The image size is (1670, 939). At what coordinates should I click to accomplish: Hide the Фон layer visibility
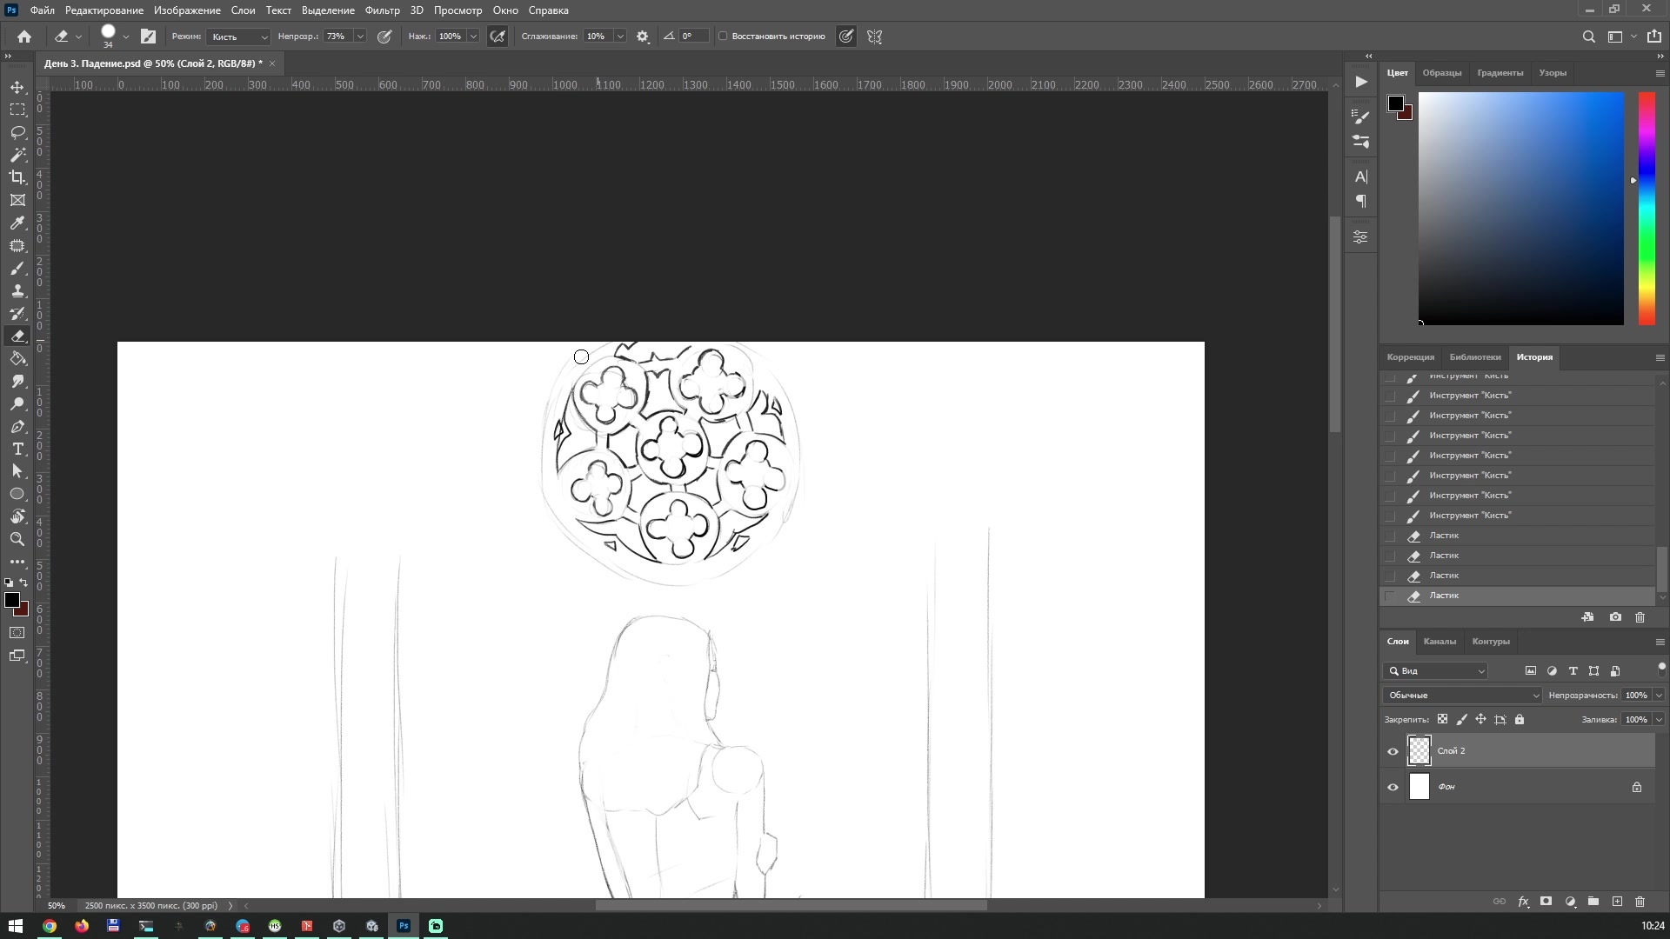[1393, 787]
